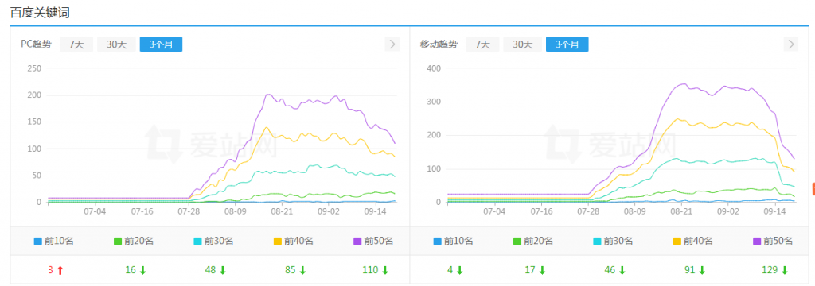Image resolution: width=815 pixels, height=286 pixels.
Task: Click 09-14 date label on mobile chart
Action: click(775, 212)
